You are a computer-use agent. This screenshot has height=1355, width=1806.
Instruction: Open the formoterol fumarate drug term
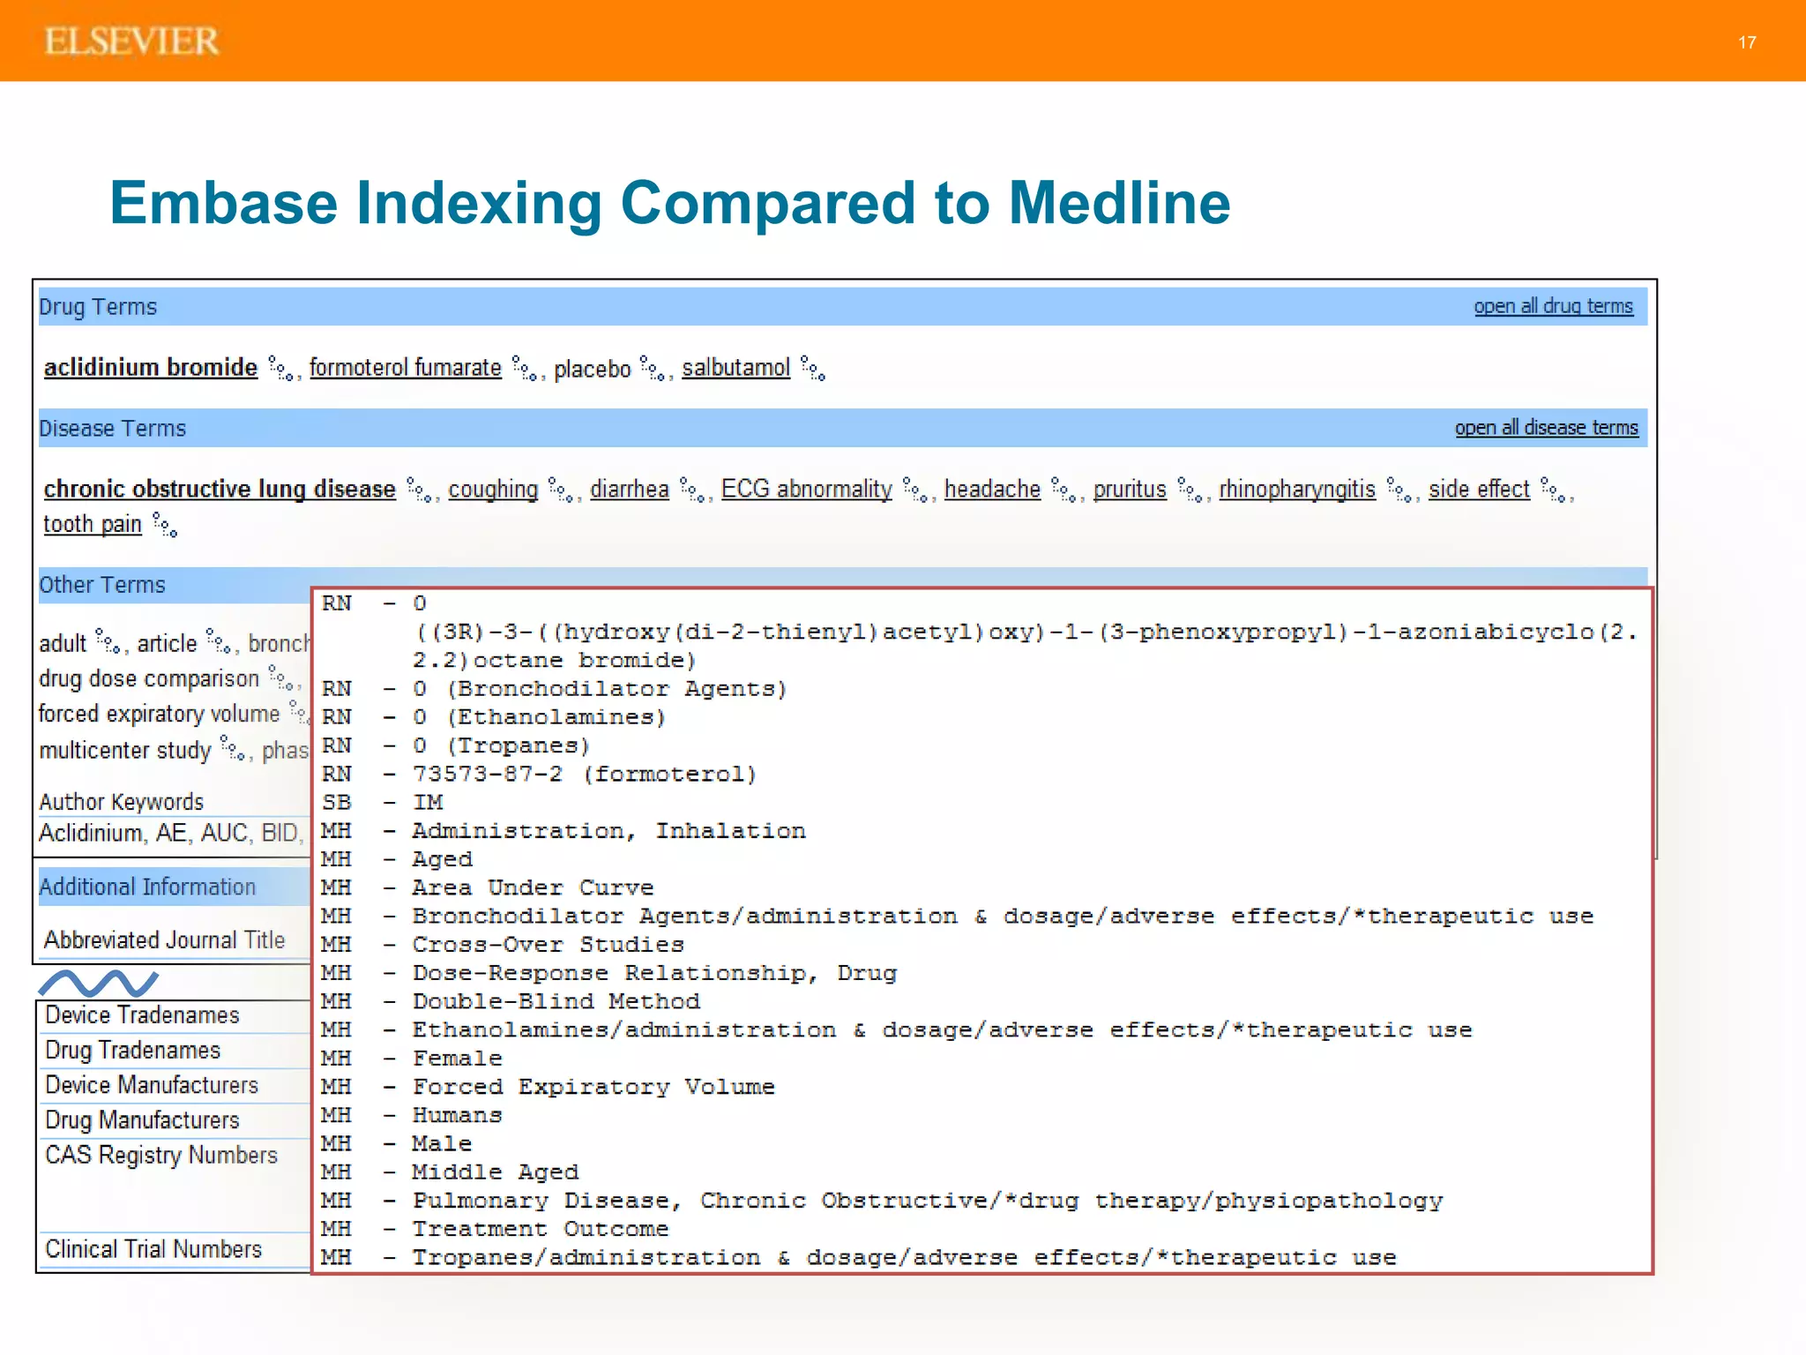click(x=406, y=367)
